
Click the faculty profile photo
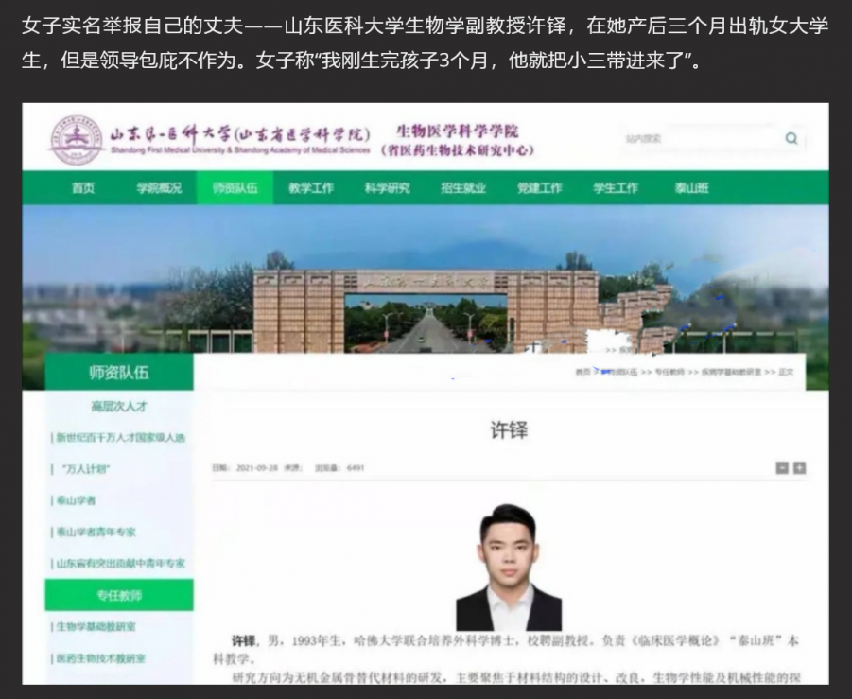(509, 568)
